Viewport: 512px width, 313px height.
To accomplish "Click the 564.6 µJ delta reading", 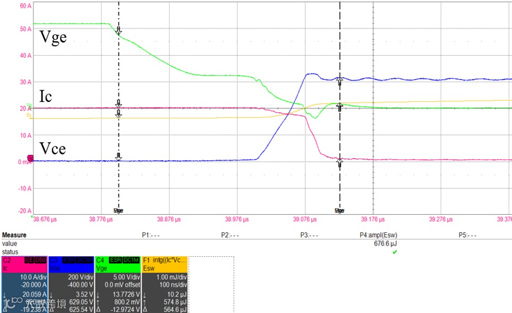I will click(175, 309).
